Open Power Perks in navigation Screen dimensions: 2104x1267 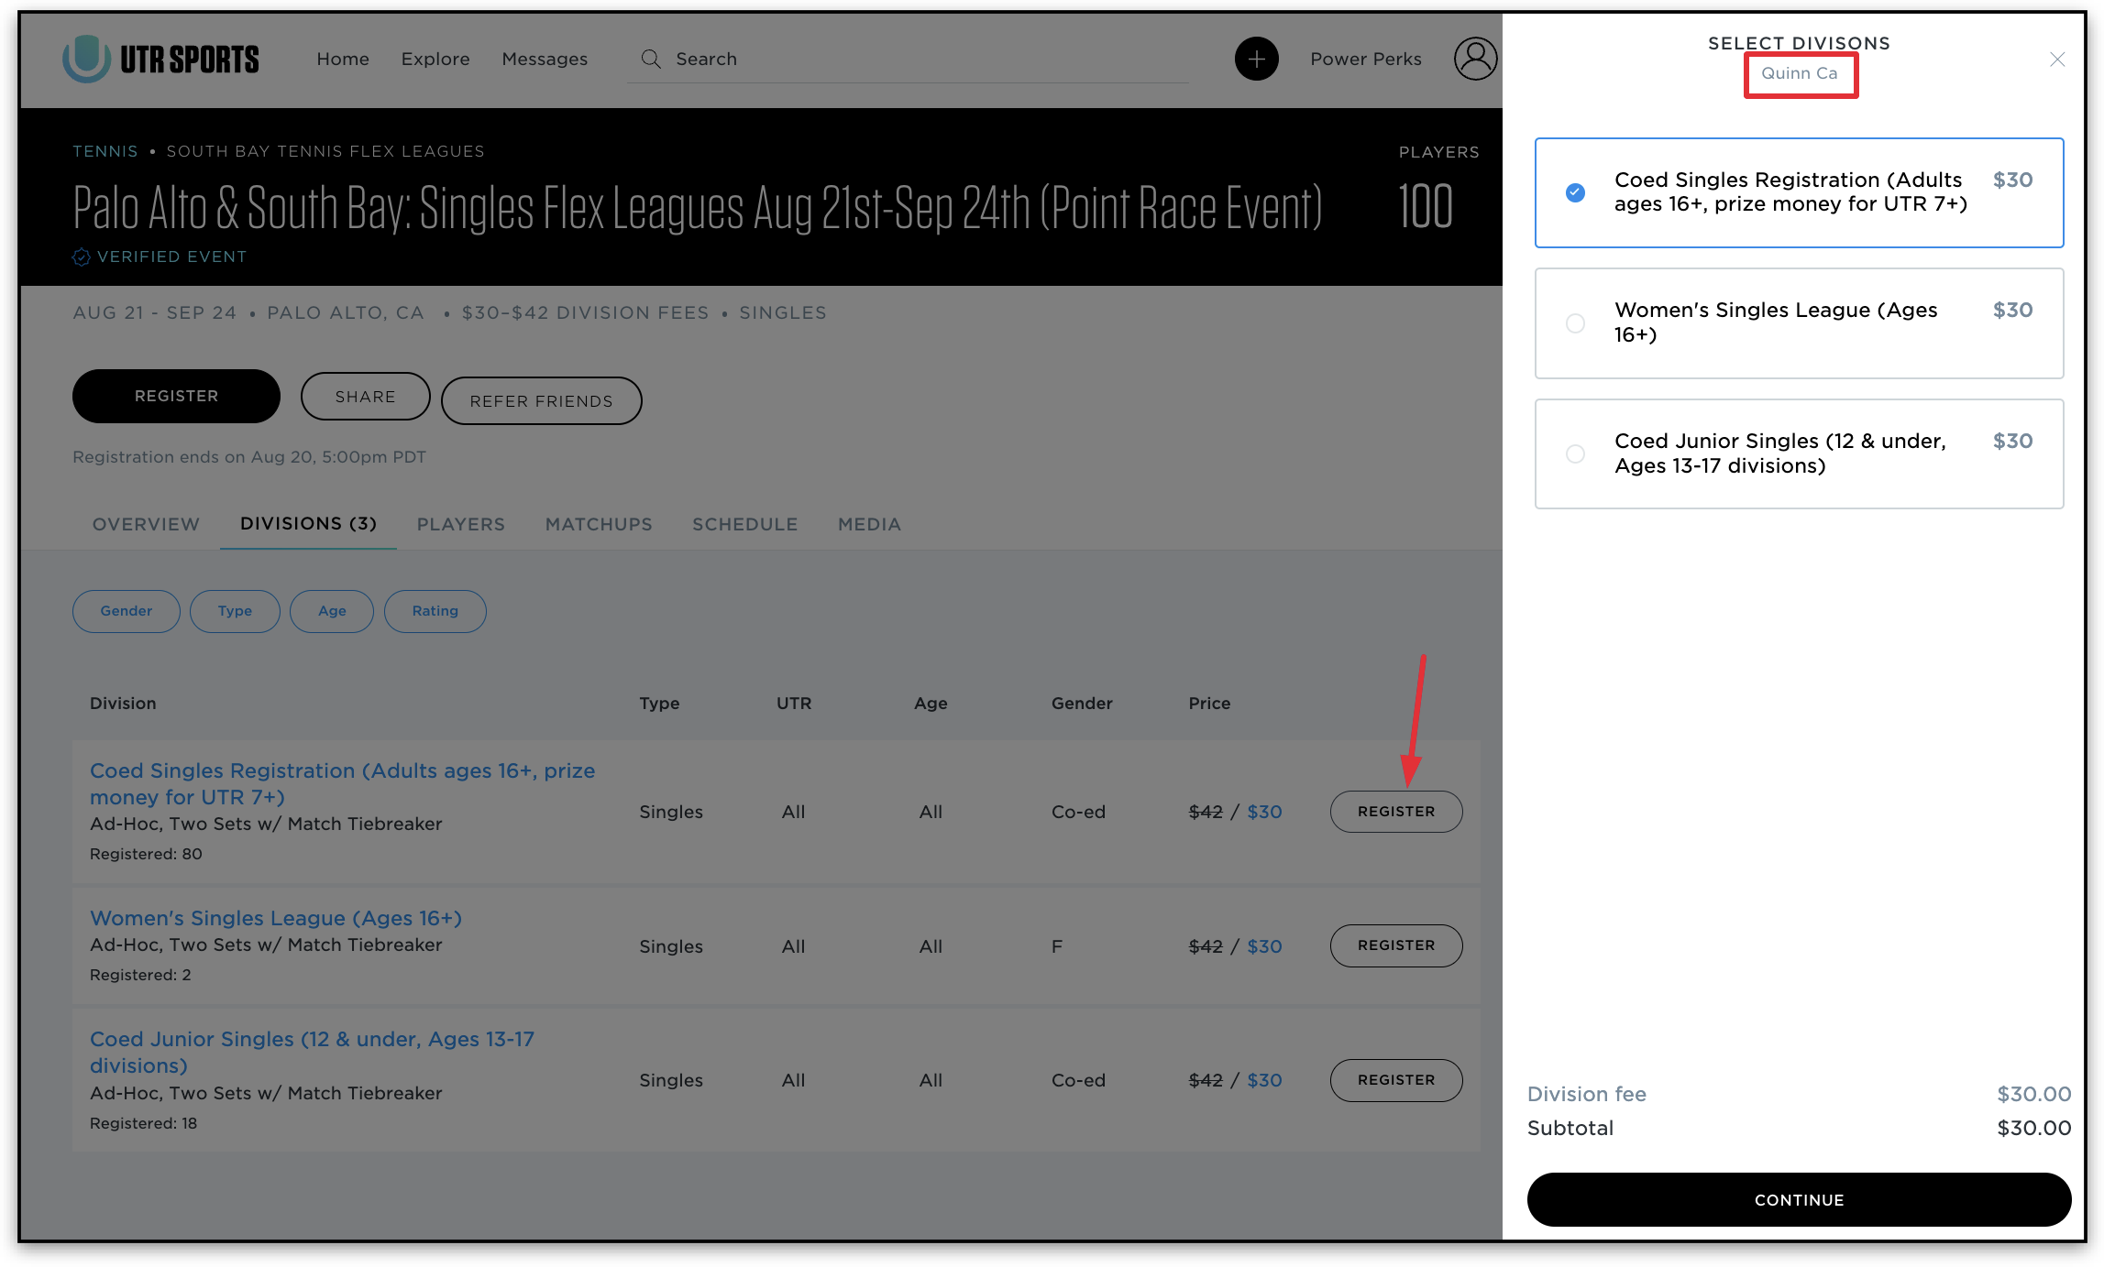click(x=1365, y=60)
